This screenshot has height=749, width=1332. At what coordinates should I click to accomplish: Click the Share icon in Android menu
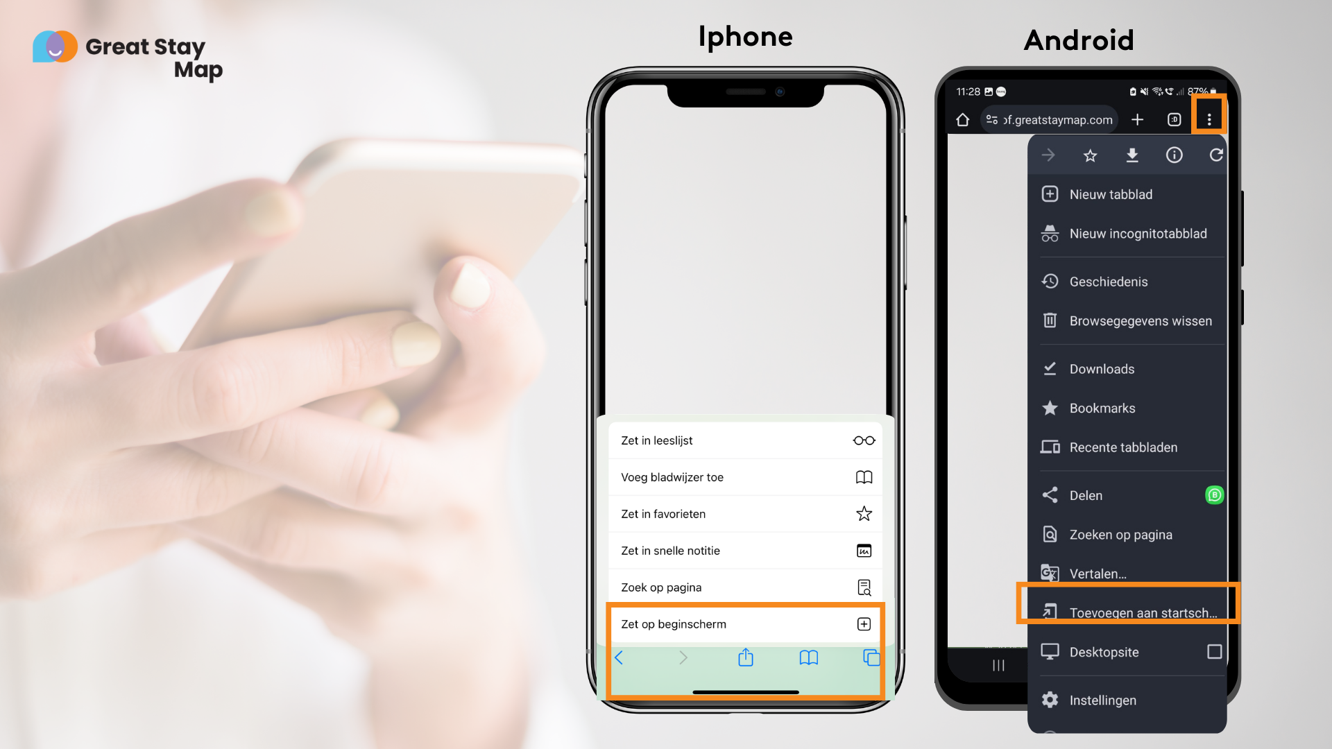pyautogui.click(x=1050, y=494)
